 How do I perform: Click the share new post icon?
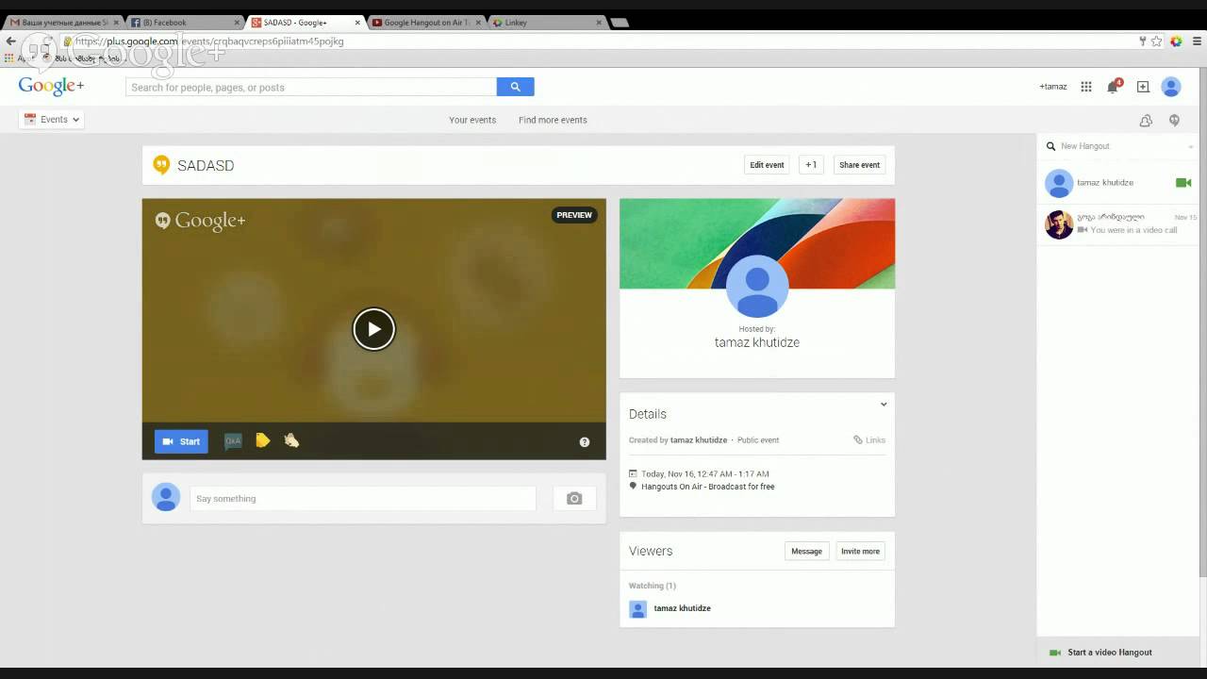(x=1143, y=87)
